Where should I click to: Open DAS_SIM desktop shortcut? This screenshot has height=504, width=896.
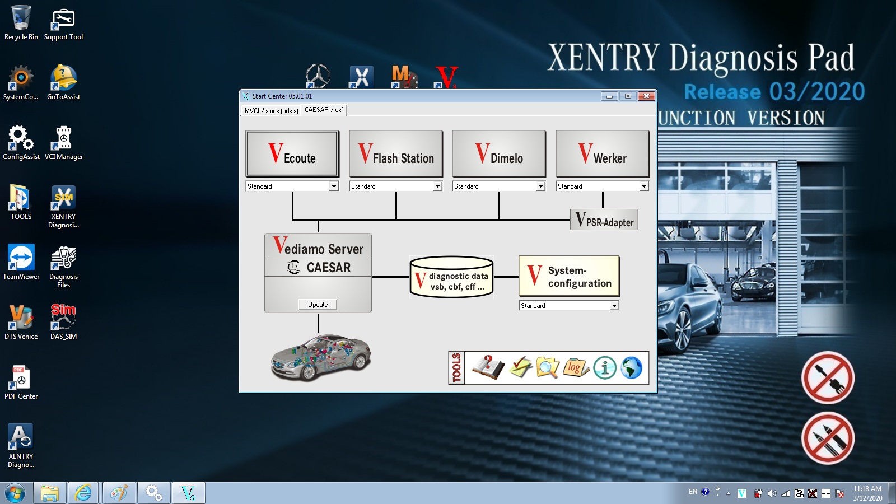(x=63, y=322)
